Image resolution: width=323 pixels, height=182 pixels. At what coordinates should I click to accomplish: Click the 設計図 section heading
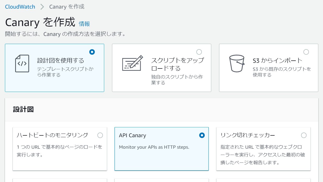tap(23, 109)
